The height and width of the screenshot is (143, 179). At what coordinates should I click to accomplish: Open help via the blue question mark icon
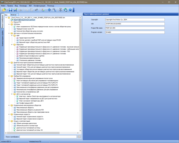point(70,10)
